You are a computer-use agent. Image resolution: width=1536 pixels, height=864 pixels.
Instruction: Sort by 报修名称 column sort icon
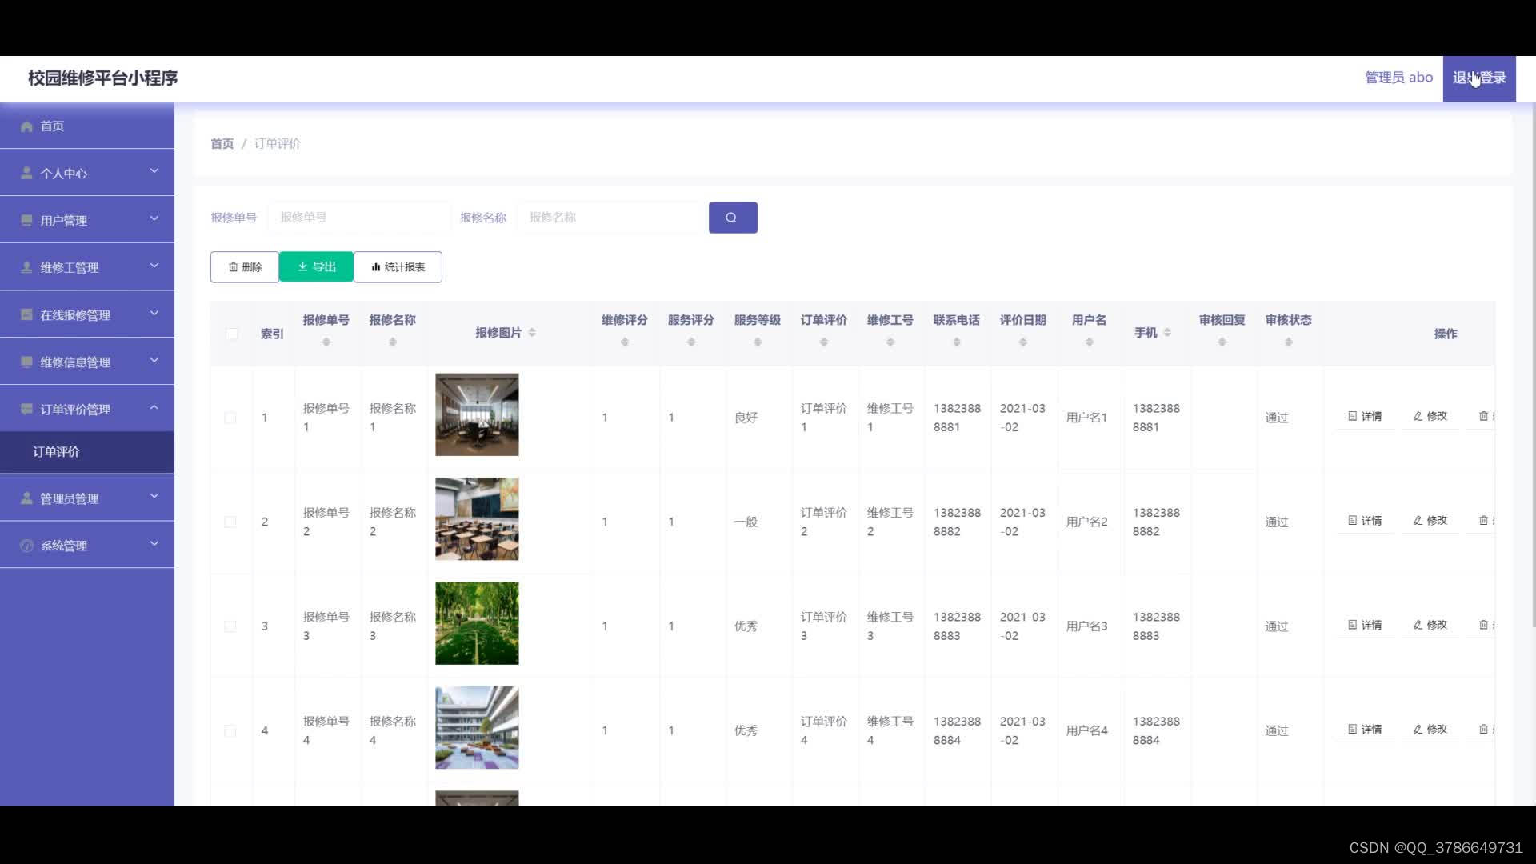pyautogui.click(x=392, y=342)
